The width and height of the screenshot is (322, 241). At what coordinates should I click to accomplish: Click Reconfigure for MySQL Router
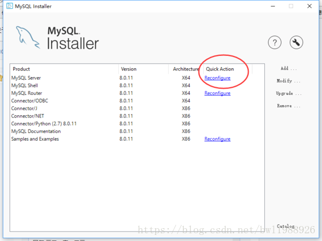[x=217, y=93]
